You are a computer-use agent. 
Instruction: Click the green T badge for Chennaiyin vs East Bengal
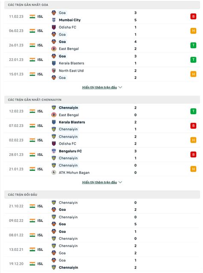(193, 111)
